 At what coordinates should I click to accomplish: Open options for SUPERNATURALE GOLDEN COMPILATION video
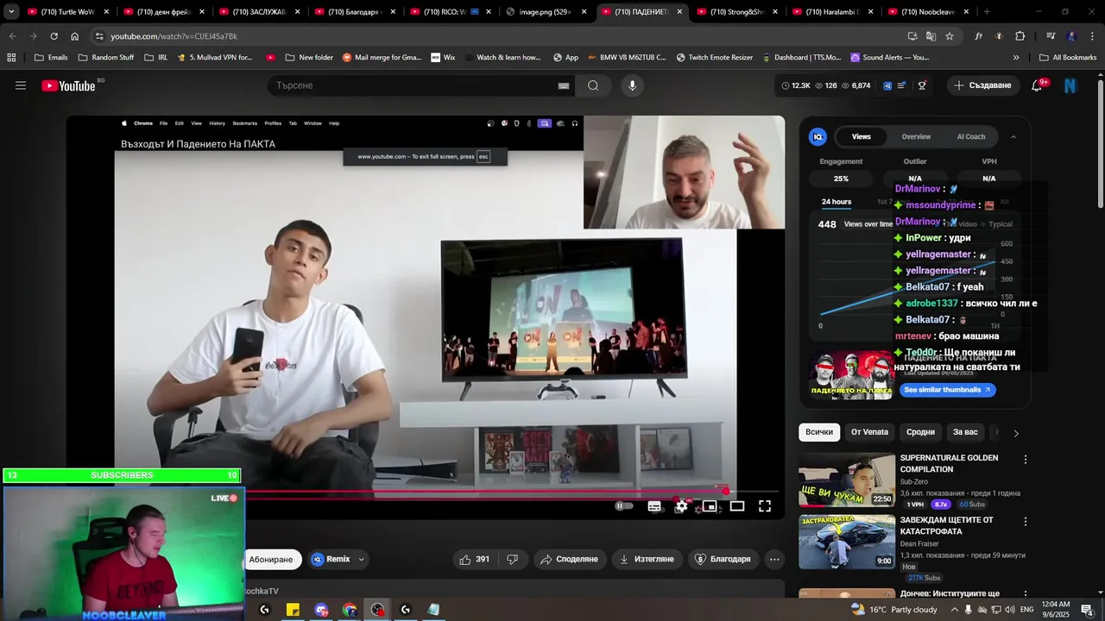[x=1026, y=460]
